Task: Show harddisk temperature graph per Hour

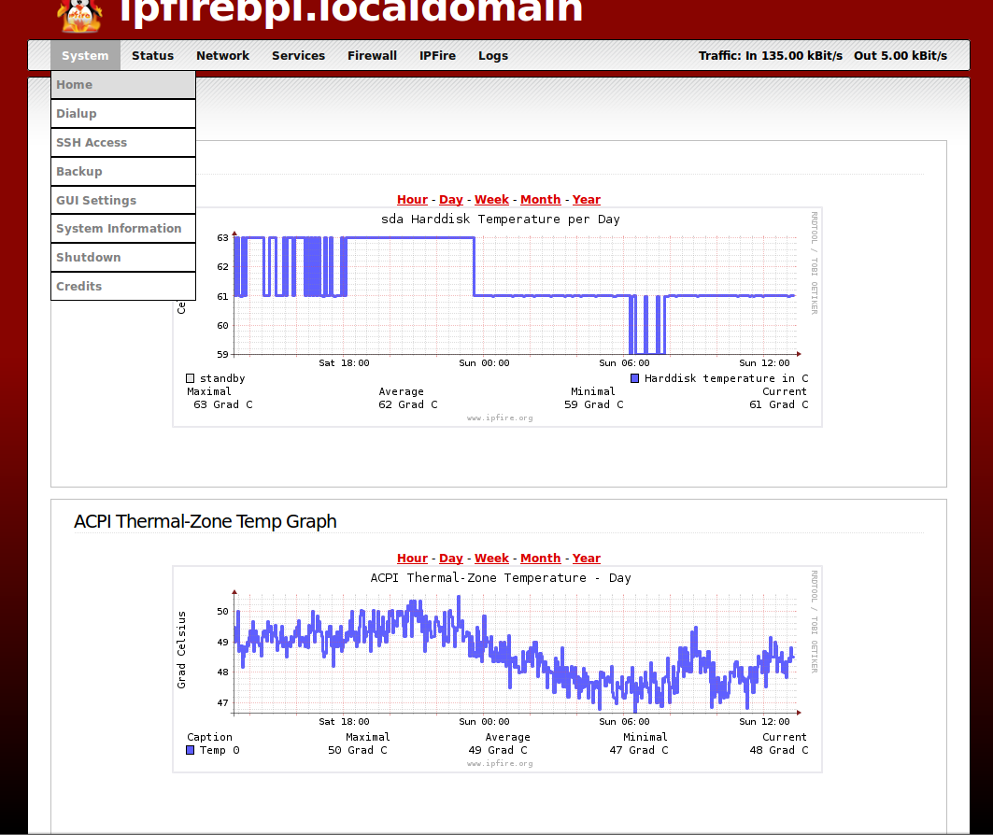Action: point(412,200)
